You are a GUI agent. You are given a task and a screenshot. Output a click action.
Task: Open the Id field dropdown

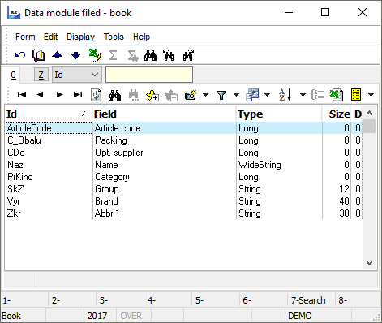(77, 75)
